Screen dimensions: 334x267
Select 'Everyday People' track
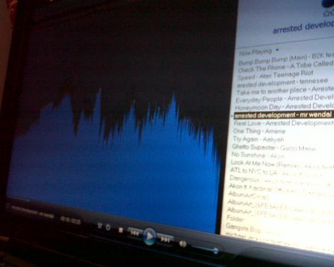285,99
